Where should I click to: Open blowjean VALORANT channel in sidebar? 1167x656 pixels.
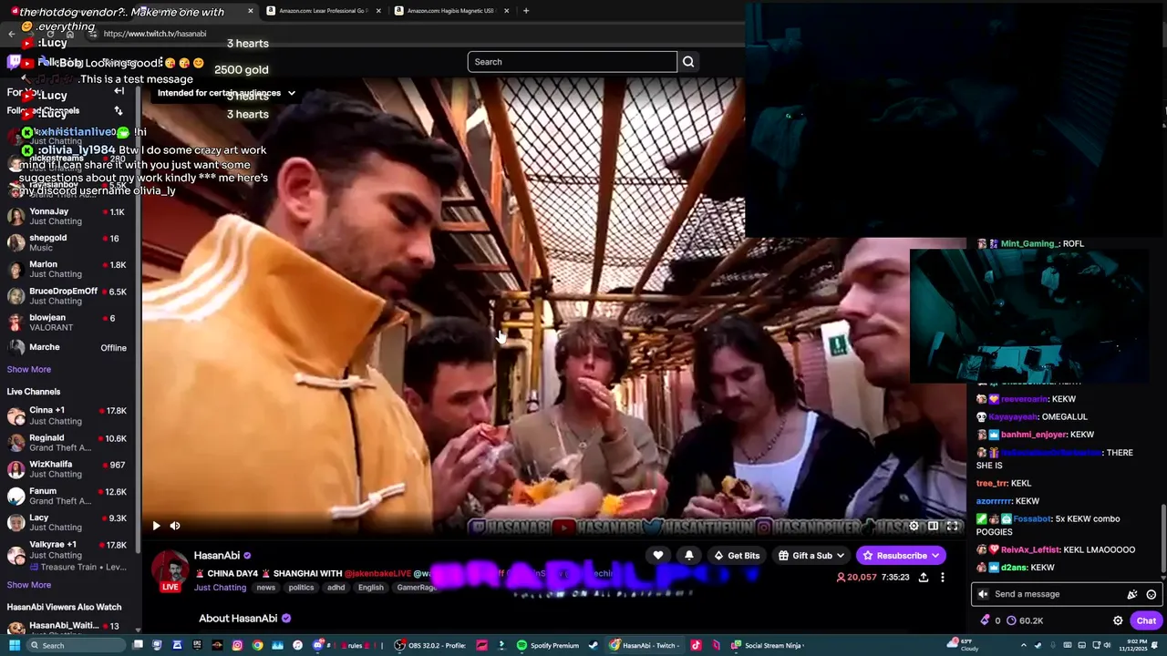(69, 323)
